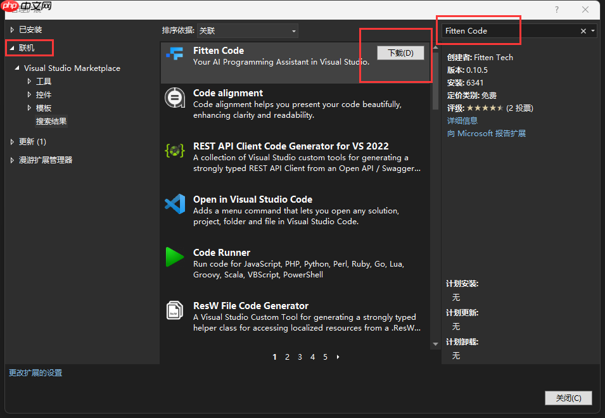Open the 详细信息 link

pos(462,120)
